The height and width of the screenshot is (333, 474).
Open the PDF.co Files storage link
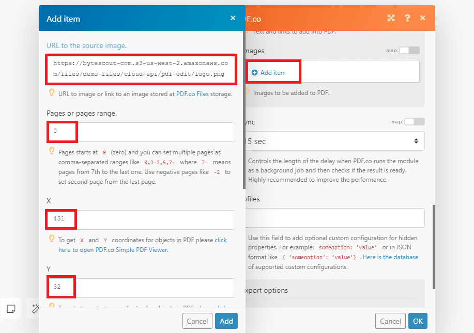click(193, 94)
